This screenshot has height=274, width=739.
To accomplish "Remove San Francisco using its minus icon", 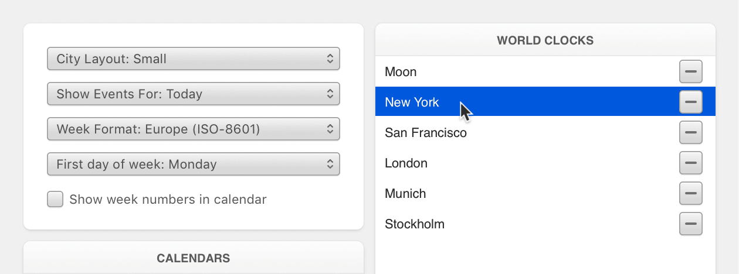I will pyautogui.click(x=690, y=132).
